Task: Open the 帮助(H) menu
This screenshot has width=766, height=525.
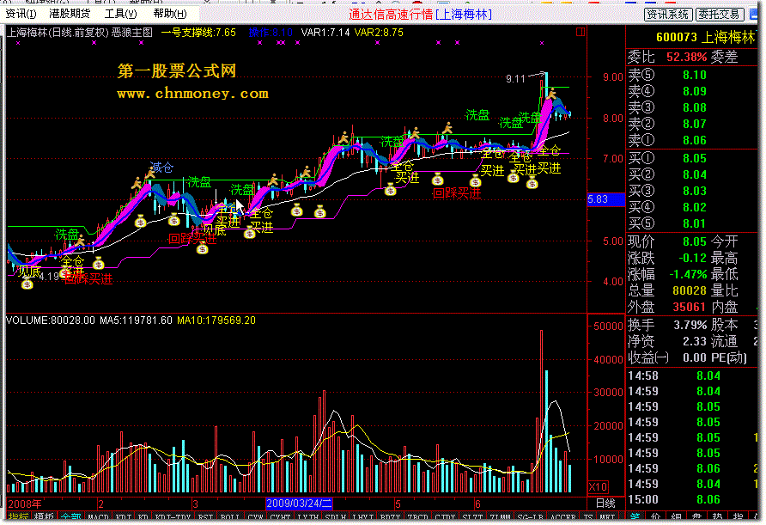Action: [170, 14]
